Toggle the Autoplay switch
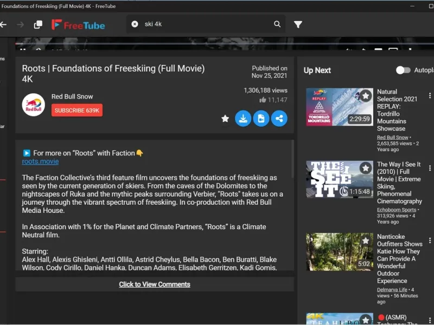The height and width of the screenshot is (325, 434). tap(403, 70)
